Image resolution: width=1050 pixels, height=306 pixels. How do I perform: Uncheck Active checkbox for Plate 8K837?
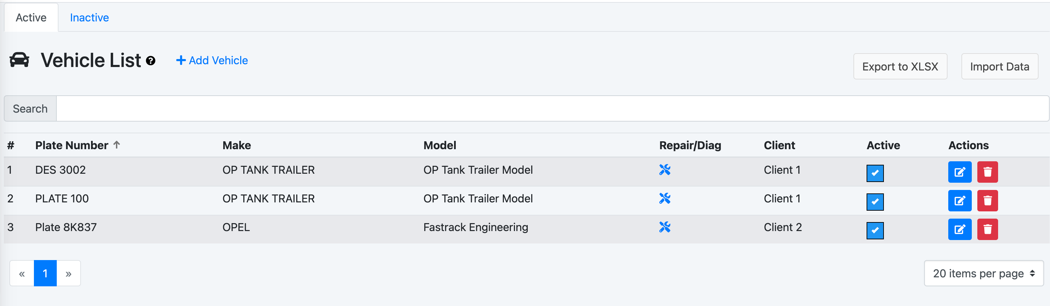tap(875, 230)
